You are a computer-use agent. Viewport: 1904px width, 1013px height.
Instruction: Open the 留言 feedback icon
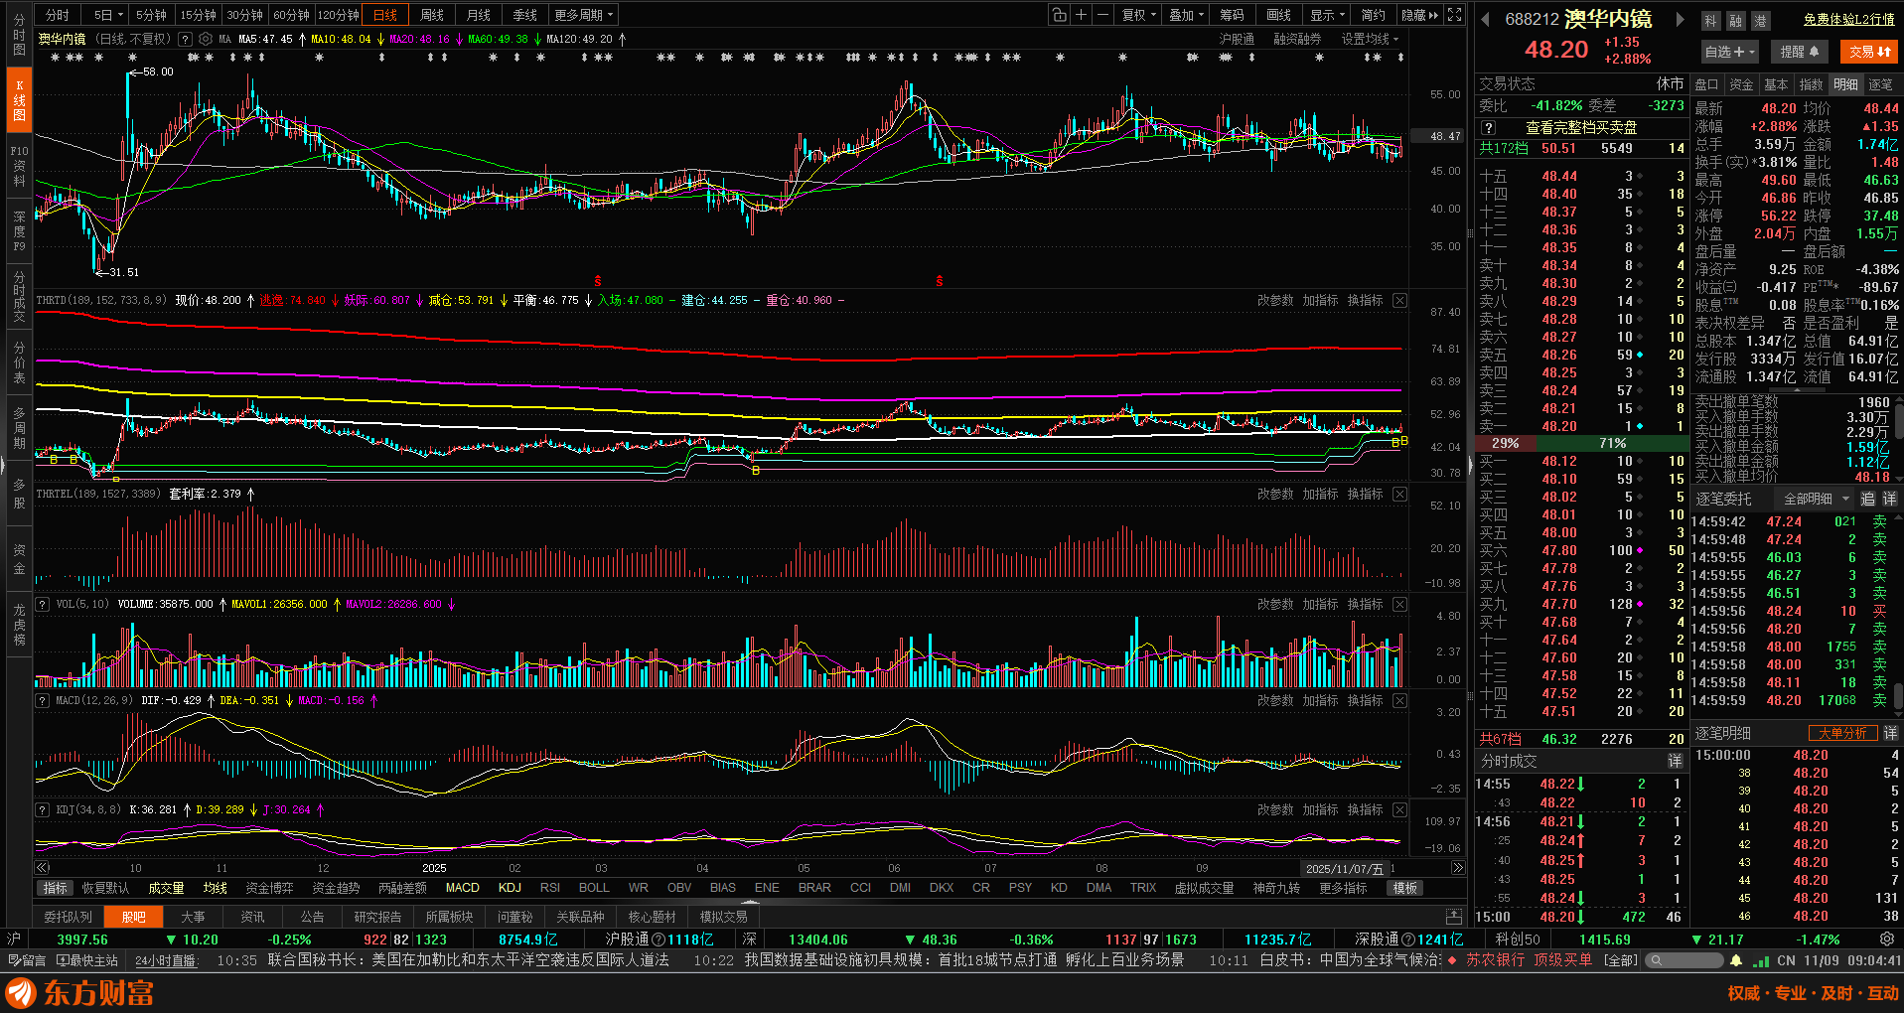point(27,960)
